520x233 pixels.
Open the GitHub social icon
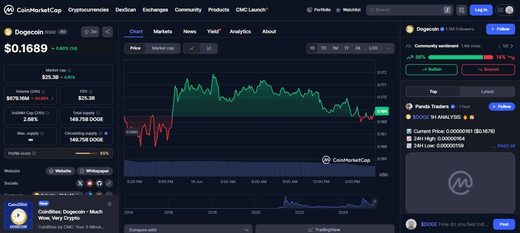(x=99, y=183)
